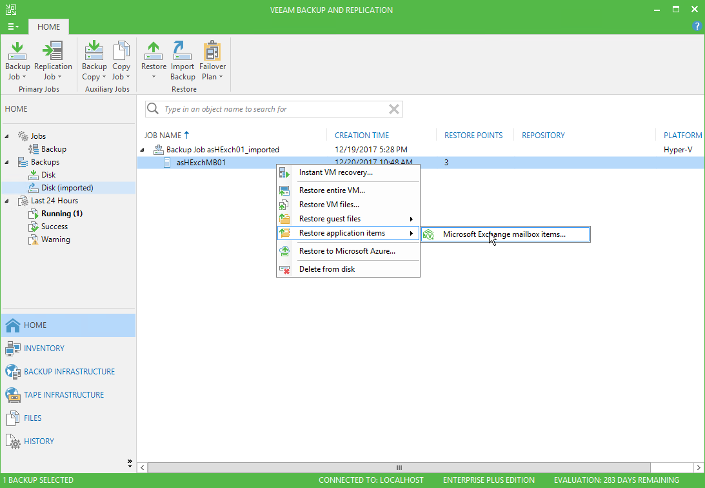The width and height of the screenshot is (705, 488).
Task: Click the Restore entire VM icon
Action: pyautogui.click(x=284, y=190)
